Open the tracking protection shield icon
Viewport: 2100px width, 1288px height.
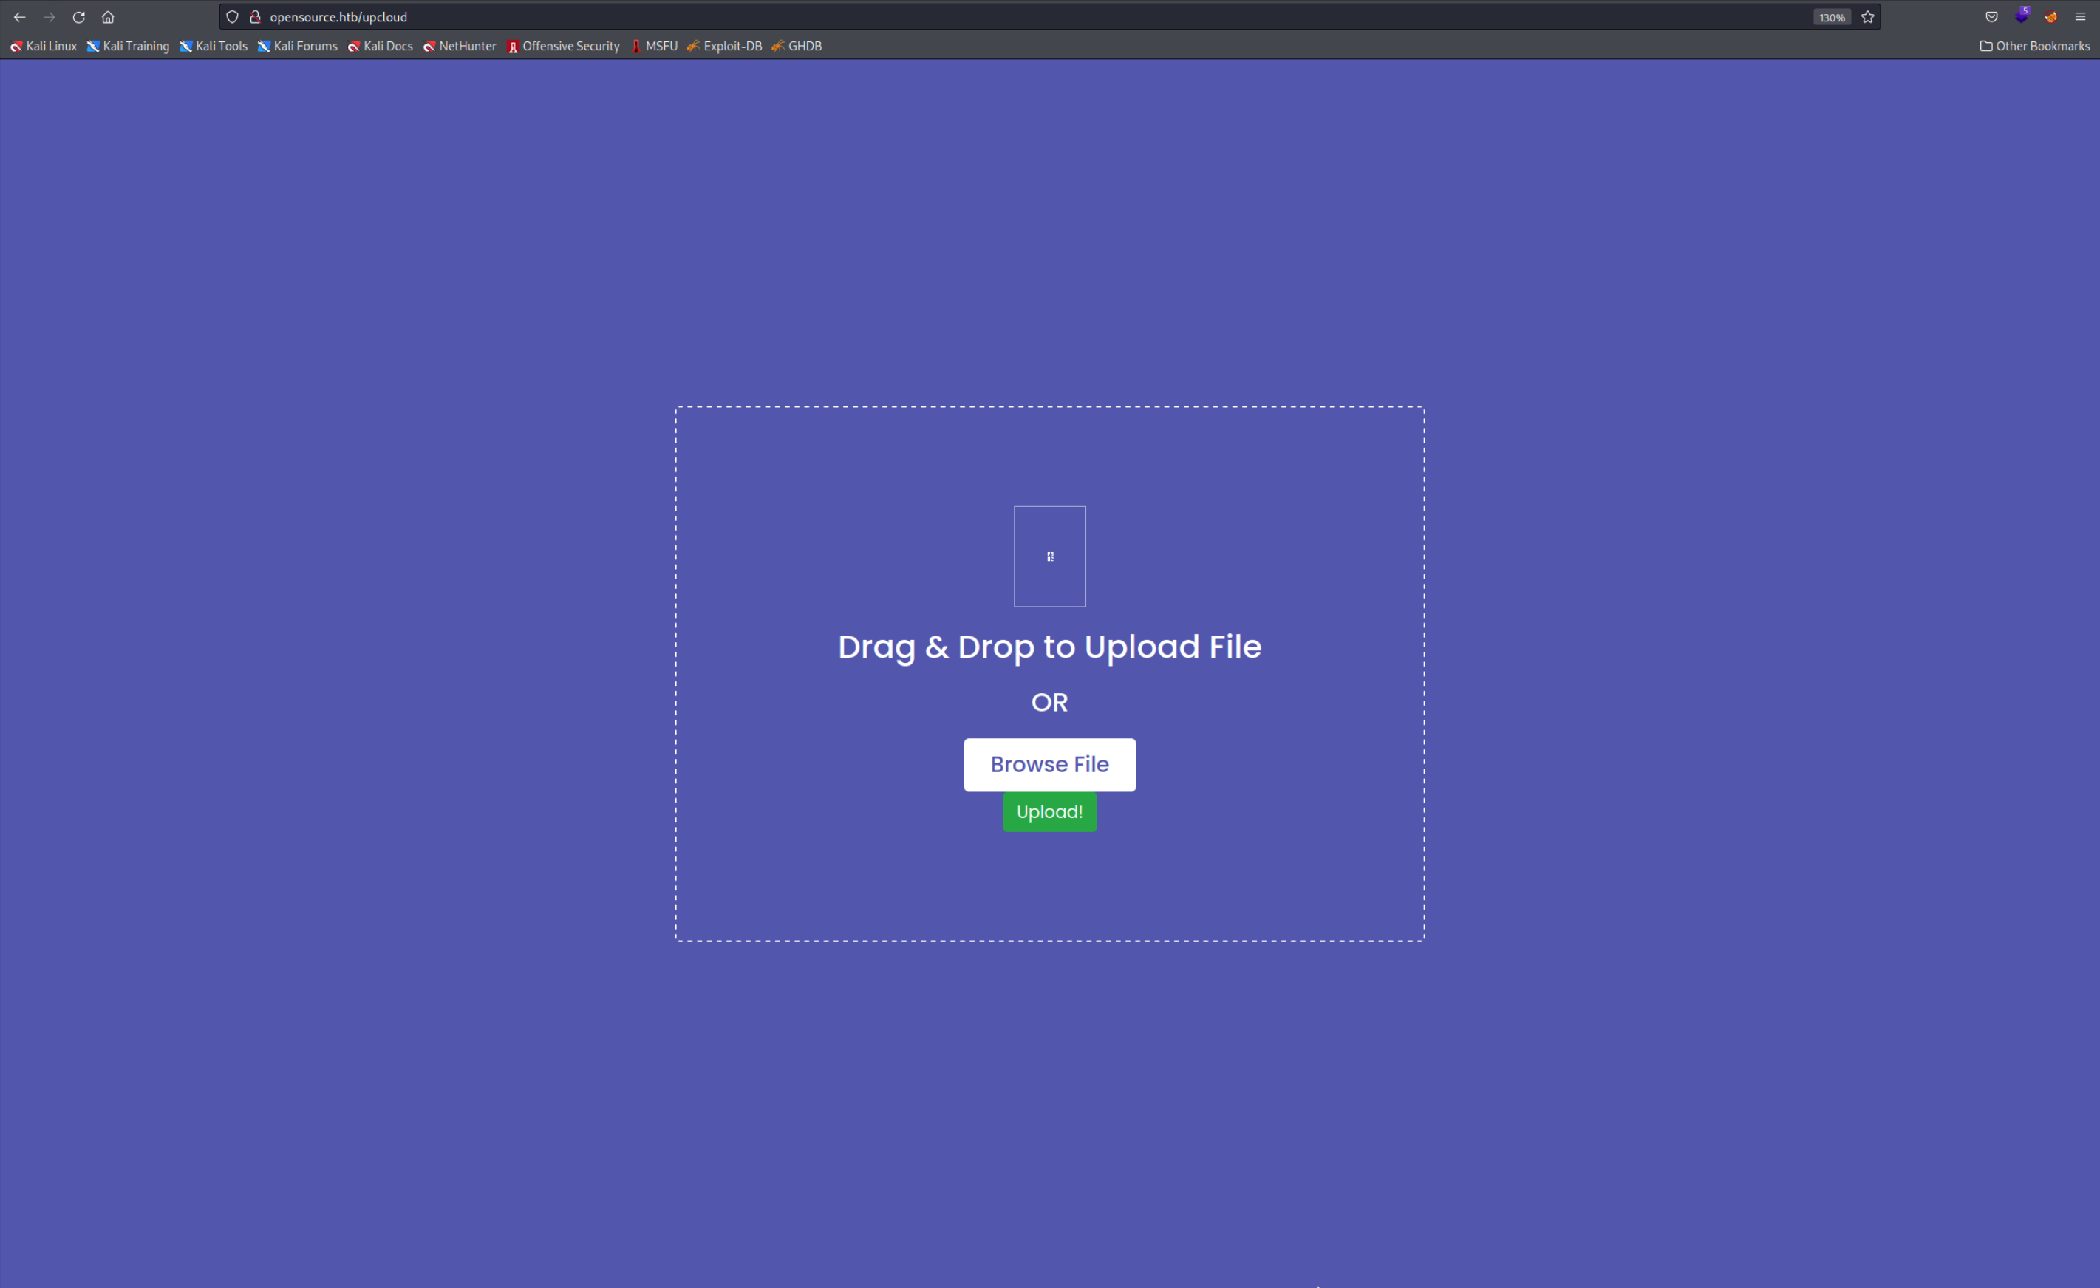point(232,17)
